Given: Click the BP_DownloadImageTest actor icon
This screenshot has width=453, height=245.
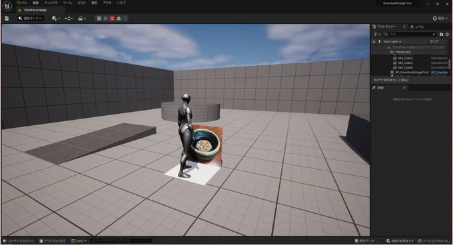Looking at the screenshot, I should pyautogui.click(x=392, y=72).
